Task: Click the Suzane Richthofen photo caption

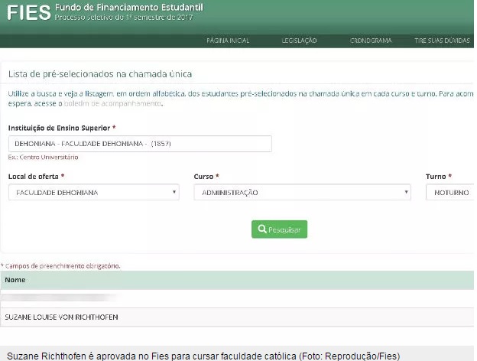Action: (203, 356)
